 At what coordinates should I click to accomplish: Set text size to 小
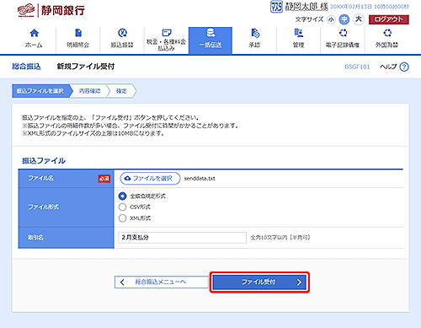[x=331, y=19]
